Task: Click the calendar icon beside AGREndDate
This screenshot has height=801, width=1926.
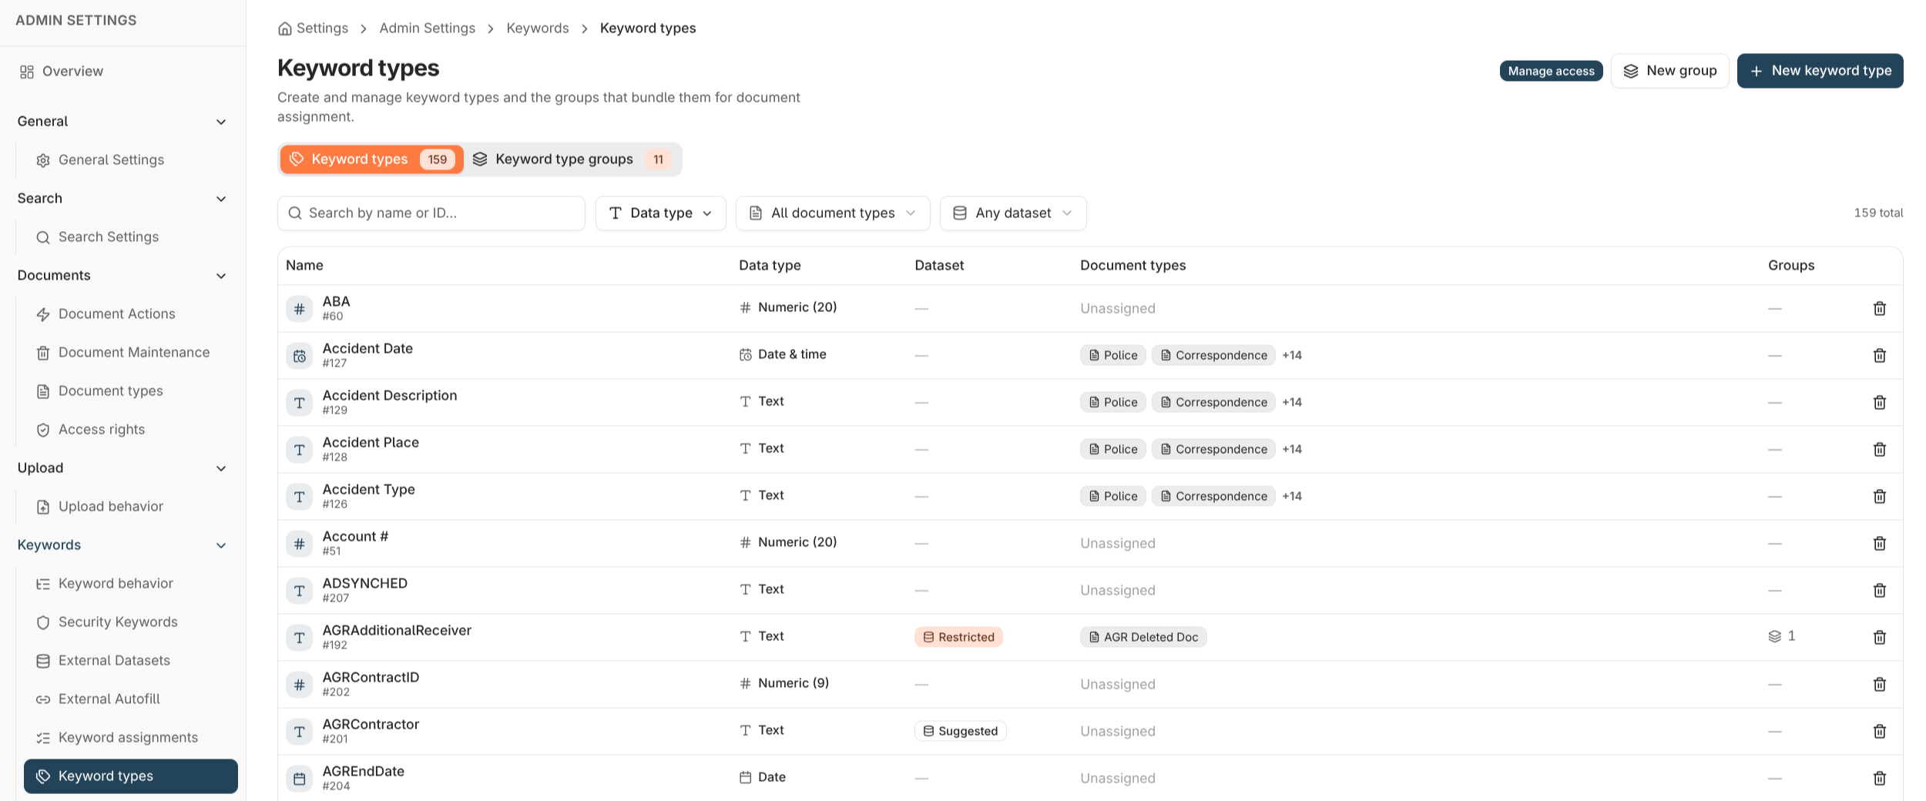Action: point(299,779)
